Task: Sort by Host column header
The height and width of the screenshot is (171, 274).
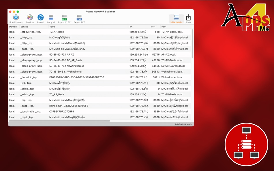Action: pos(164,27)
